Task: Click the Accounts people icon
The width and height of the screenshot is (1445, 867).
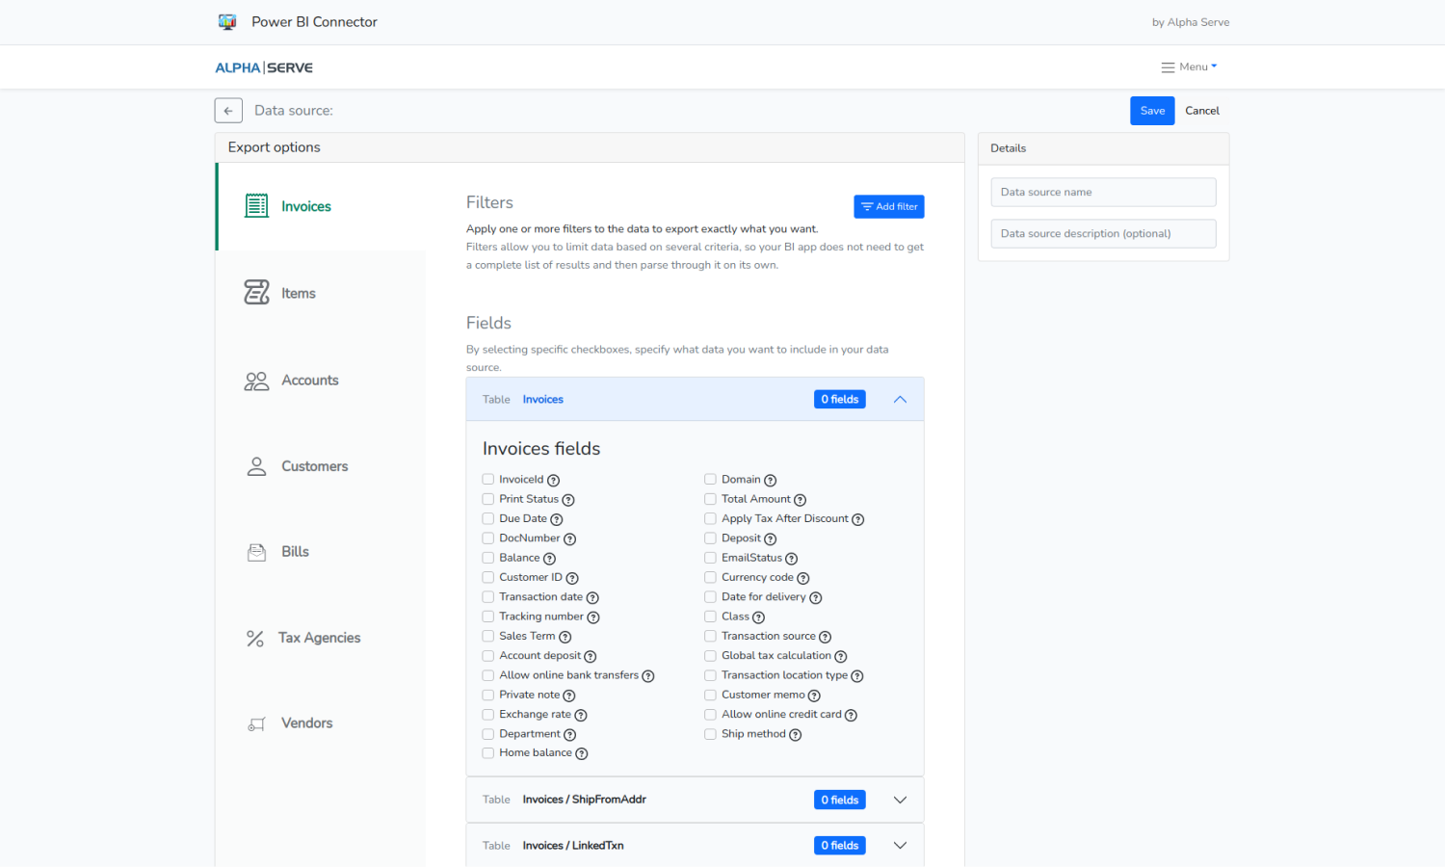Action: click(x=256, y=381)
